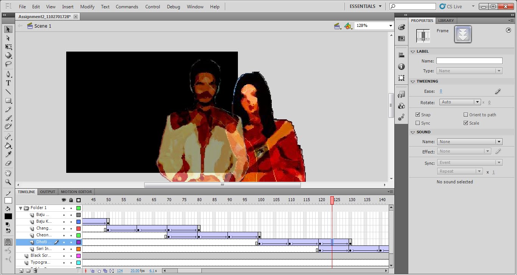The height and width of the screenshot is (275, 517).
Task: Select the Eraser tool
Action: click(x=8, y=163)
